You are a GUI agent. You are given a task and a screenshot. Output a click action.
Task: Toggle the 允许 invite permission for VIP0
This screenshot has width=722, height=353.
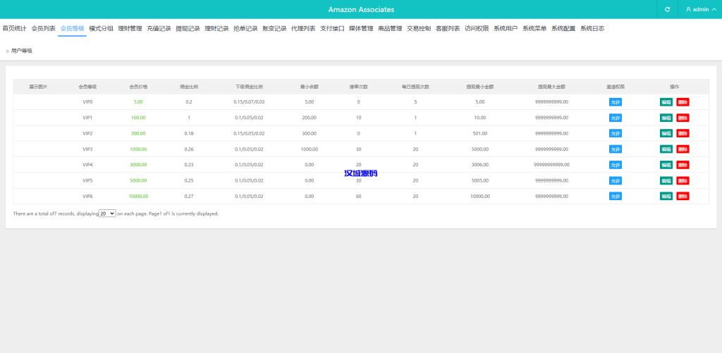click(615, 102)
